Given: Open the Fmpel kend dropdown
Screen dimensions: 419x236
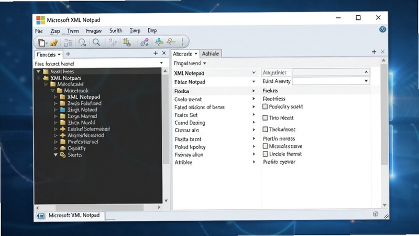Looking at the screenshot, I should click(x=205, y=63).
